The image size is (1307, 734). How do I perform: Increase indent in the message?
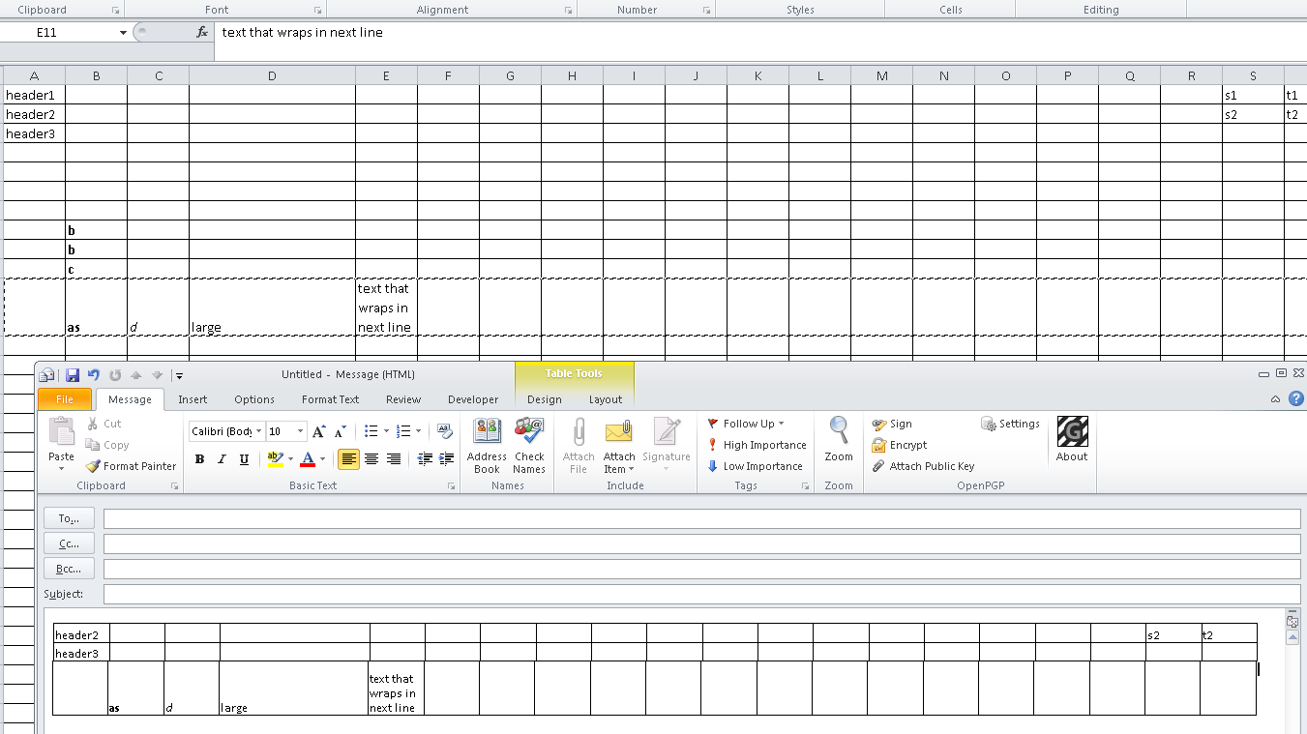(446, 459)
